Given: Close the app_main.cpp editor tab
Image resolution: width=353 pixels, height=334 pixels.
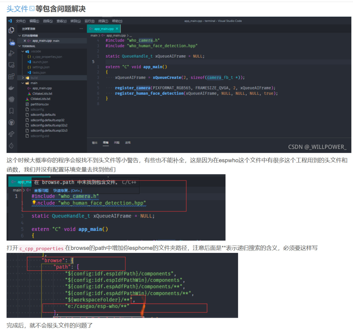Looking at the screenshot, I should pyautogui.click(x=117, y=29).
